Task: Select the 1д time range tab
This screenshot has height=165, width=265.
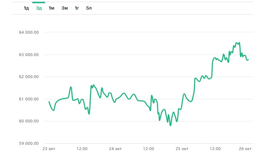Action: click(x=26, y=8)
